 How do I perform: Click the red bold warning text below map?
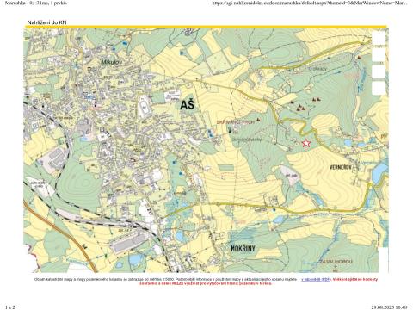click(206, 283)
